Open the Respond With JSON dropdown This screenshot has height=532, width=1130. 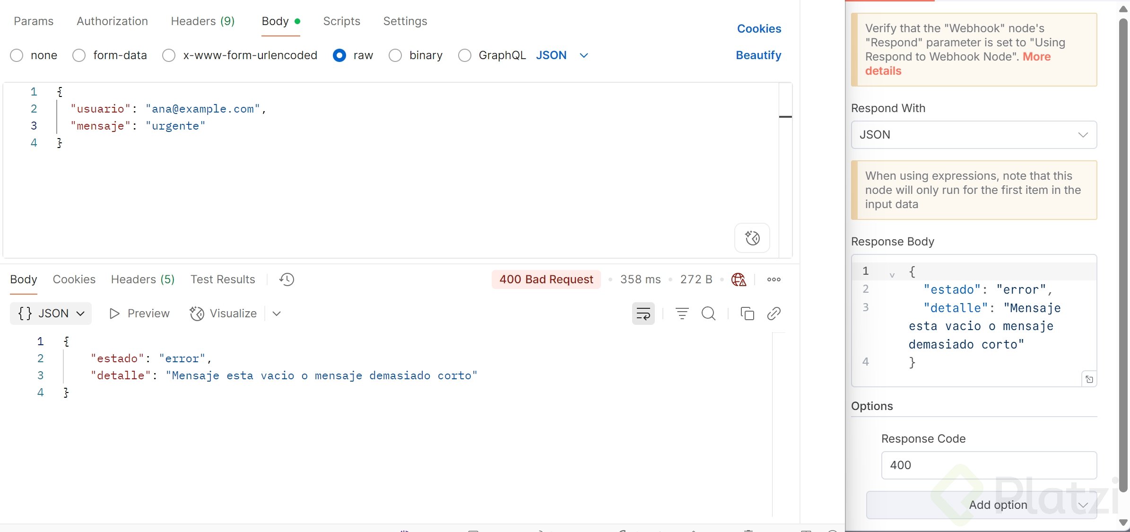point(974,135)
